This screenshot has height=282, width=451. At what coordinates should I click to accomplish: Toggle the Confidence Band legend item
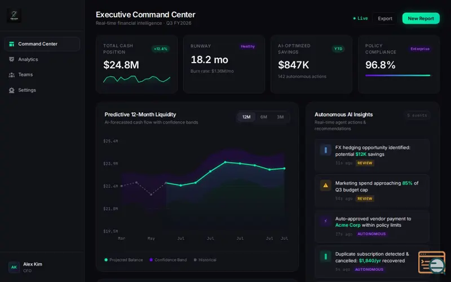(168, 260)
